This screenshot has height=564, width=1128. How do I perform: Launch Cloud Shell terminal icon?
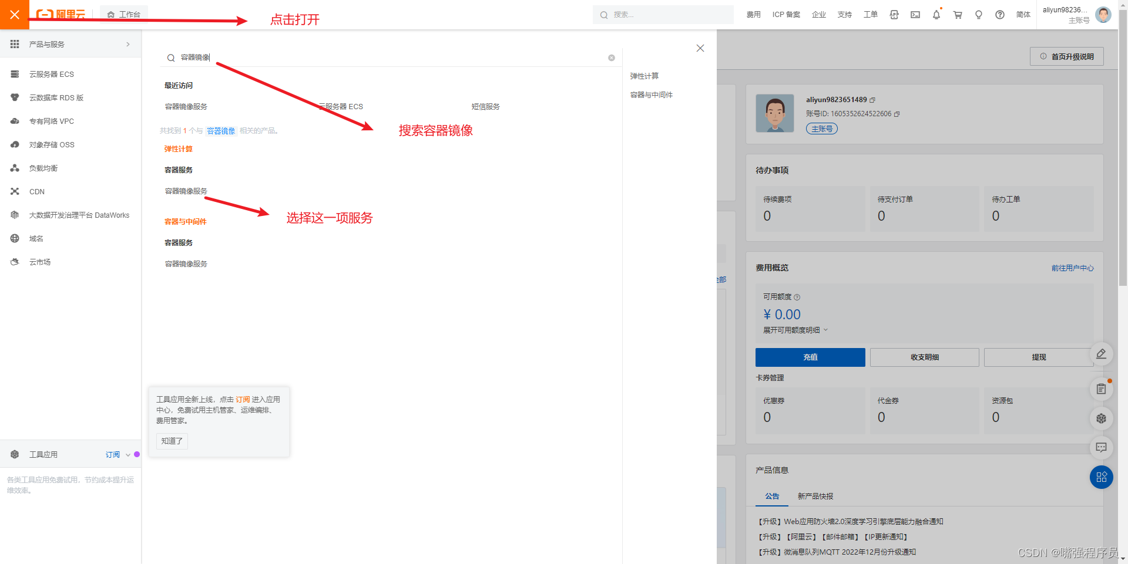click(x=915, y=15)
